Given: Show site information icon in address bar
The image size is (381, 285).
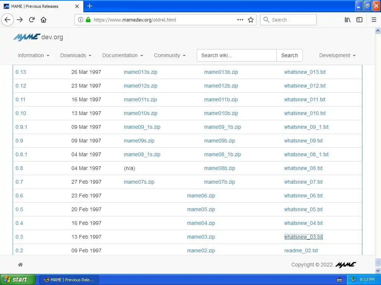Looking at the screenshot, I should [x=81, y=20].
